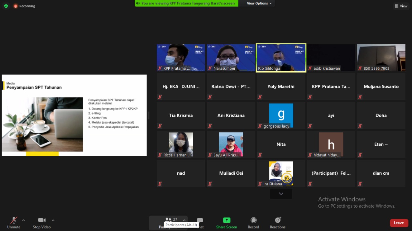Open the View layout button

(x=400, y=6)
